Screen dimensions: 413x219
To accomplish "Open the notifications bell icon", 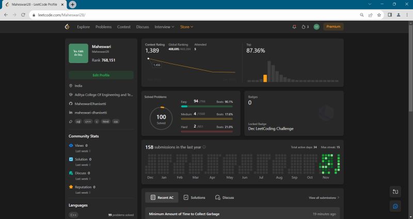I will [x=294, y=26].
